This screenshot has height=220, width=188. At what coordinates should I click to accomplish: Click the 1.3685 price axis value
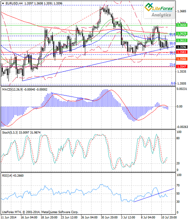click(x=182, y=11)
